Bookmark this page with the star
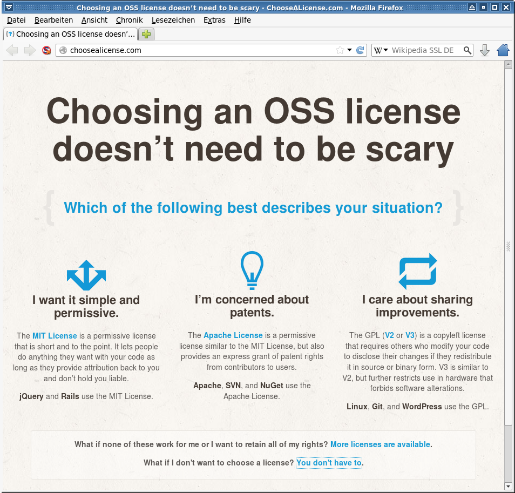 click(x=340, y=50)
